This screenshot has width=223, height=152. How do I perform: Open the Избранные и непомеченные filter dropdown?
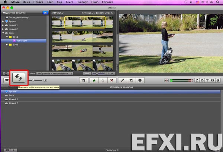click(x=55, y=73)
